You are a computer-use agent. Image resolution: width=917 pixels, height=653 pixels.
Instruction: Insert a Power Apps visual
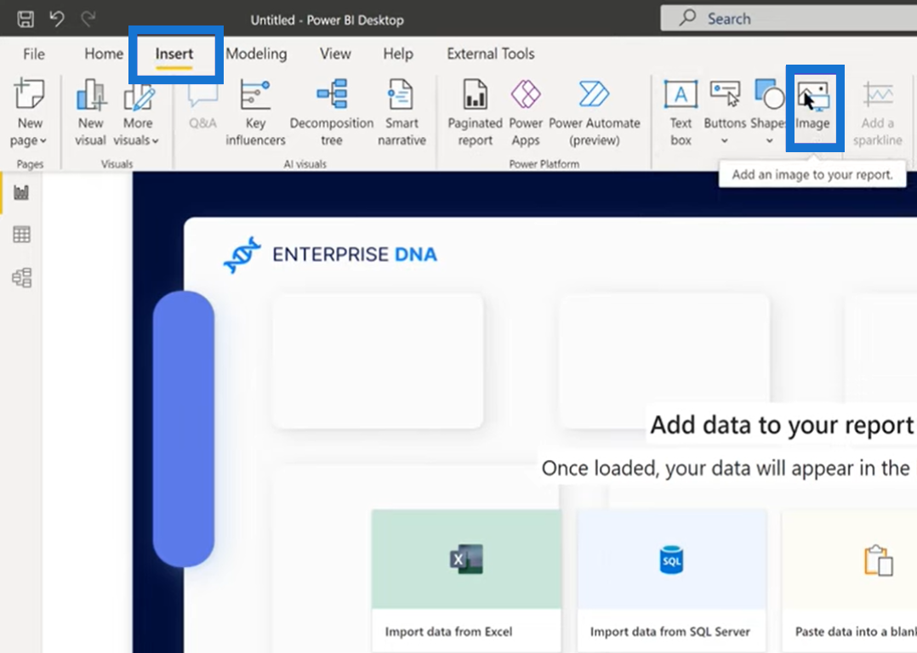526,113
